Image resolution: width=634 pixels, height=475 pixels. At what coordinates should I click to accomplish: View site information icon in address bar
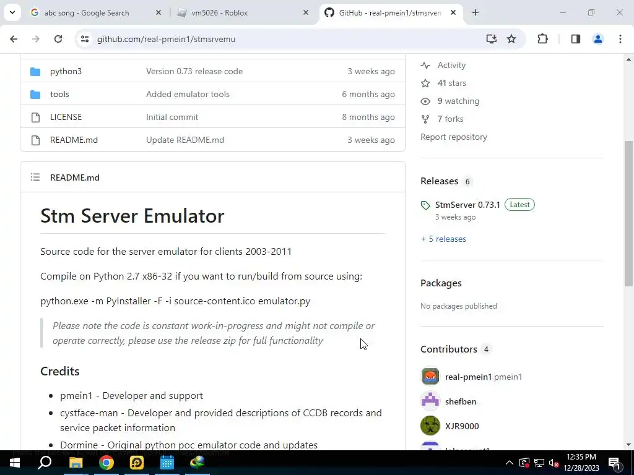coord(84,39)
